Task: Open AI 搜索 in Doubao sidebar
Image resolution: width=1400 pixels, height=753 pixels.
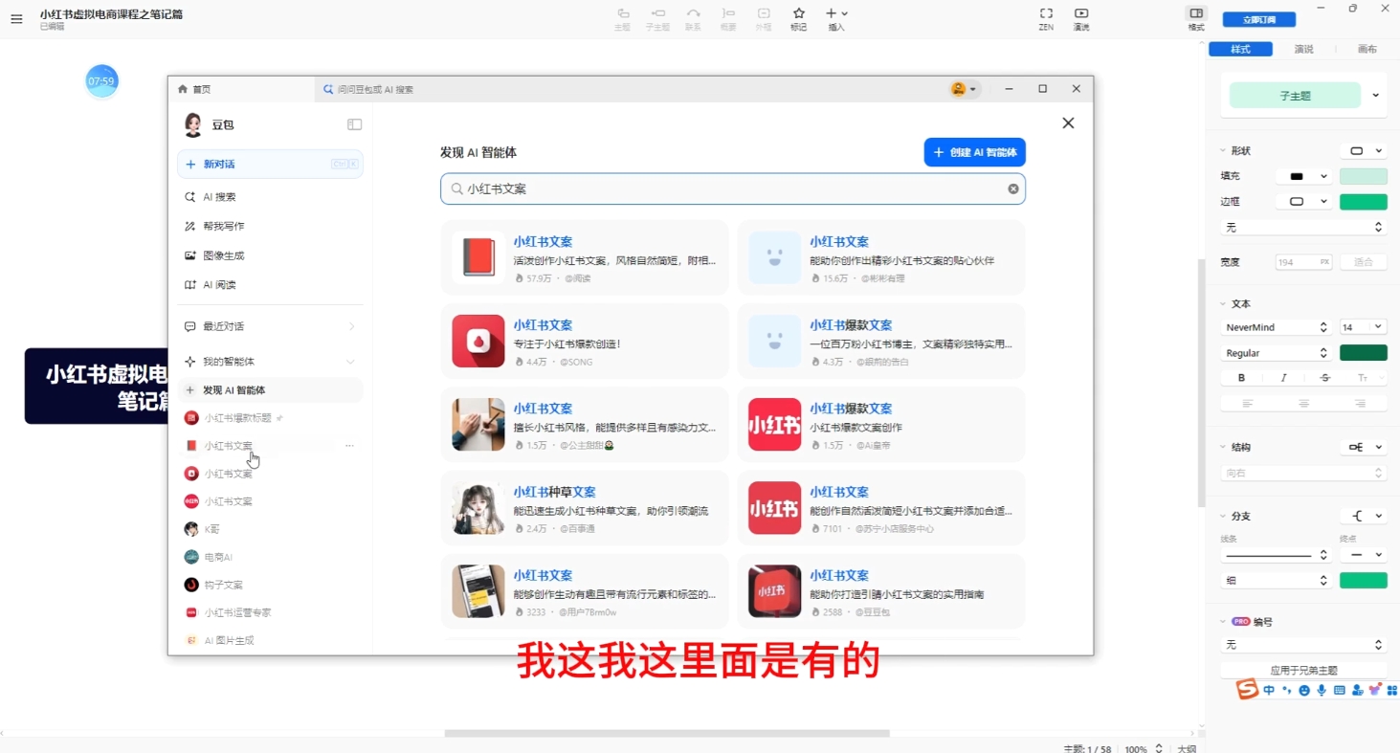Action: (x=270, y=197)
